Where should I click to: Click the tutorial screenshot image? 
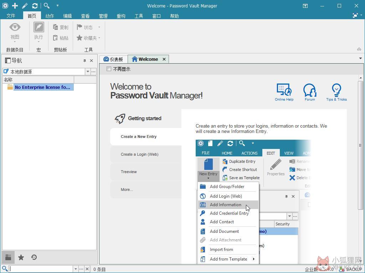253,202
